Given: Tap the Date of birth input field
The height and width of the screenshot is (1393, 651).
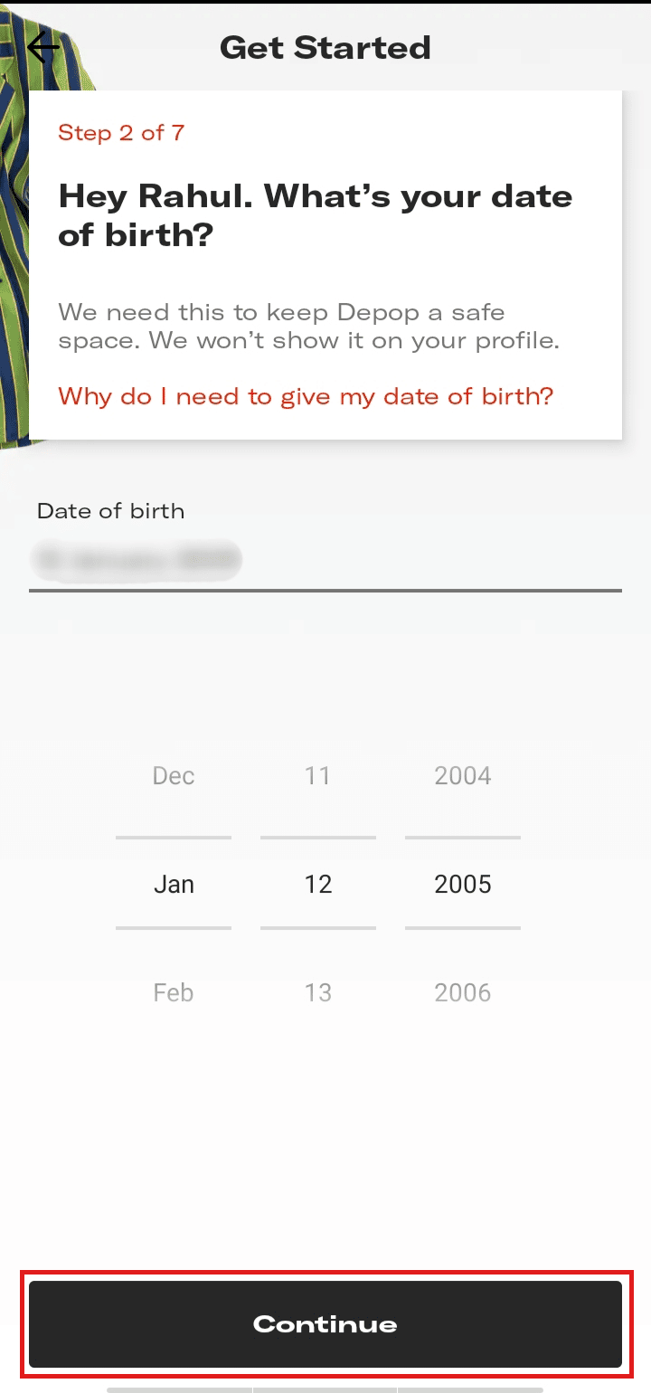Looking at the screenshot, I should tap(325, 562).
